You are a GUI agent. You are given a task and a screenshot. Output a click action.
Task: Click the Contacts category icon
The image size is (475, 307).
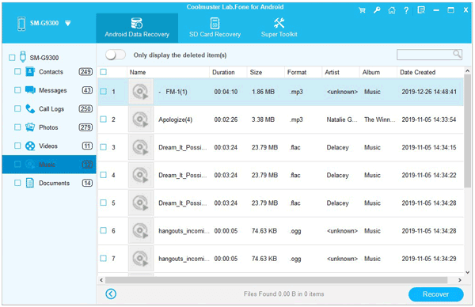tap(30, 72)
